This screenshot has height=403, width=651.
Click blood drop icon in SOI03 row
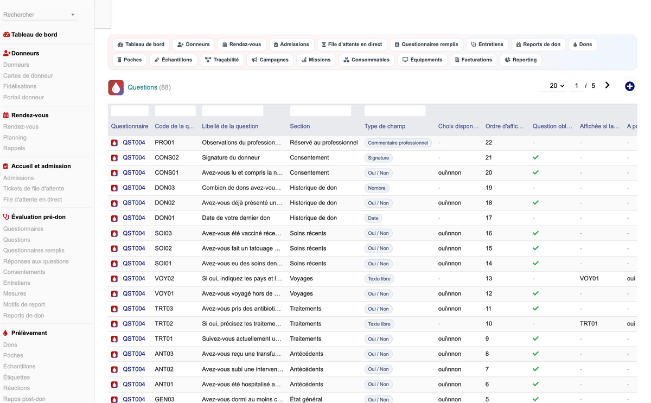click(x=114, y=233)
